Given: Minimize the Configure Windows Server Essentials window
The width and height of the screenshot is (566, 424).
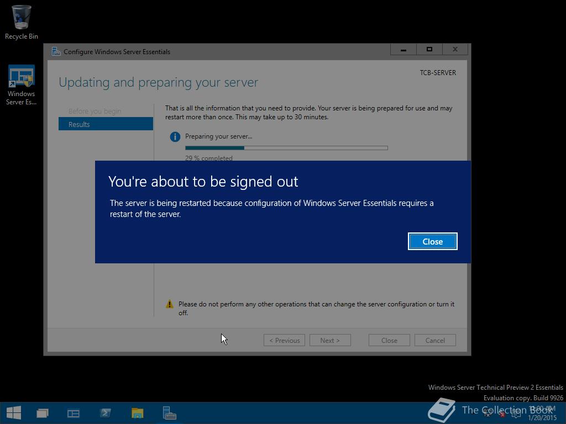Looking at the screenshot, I should tap(403, 49).
